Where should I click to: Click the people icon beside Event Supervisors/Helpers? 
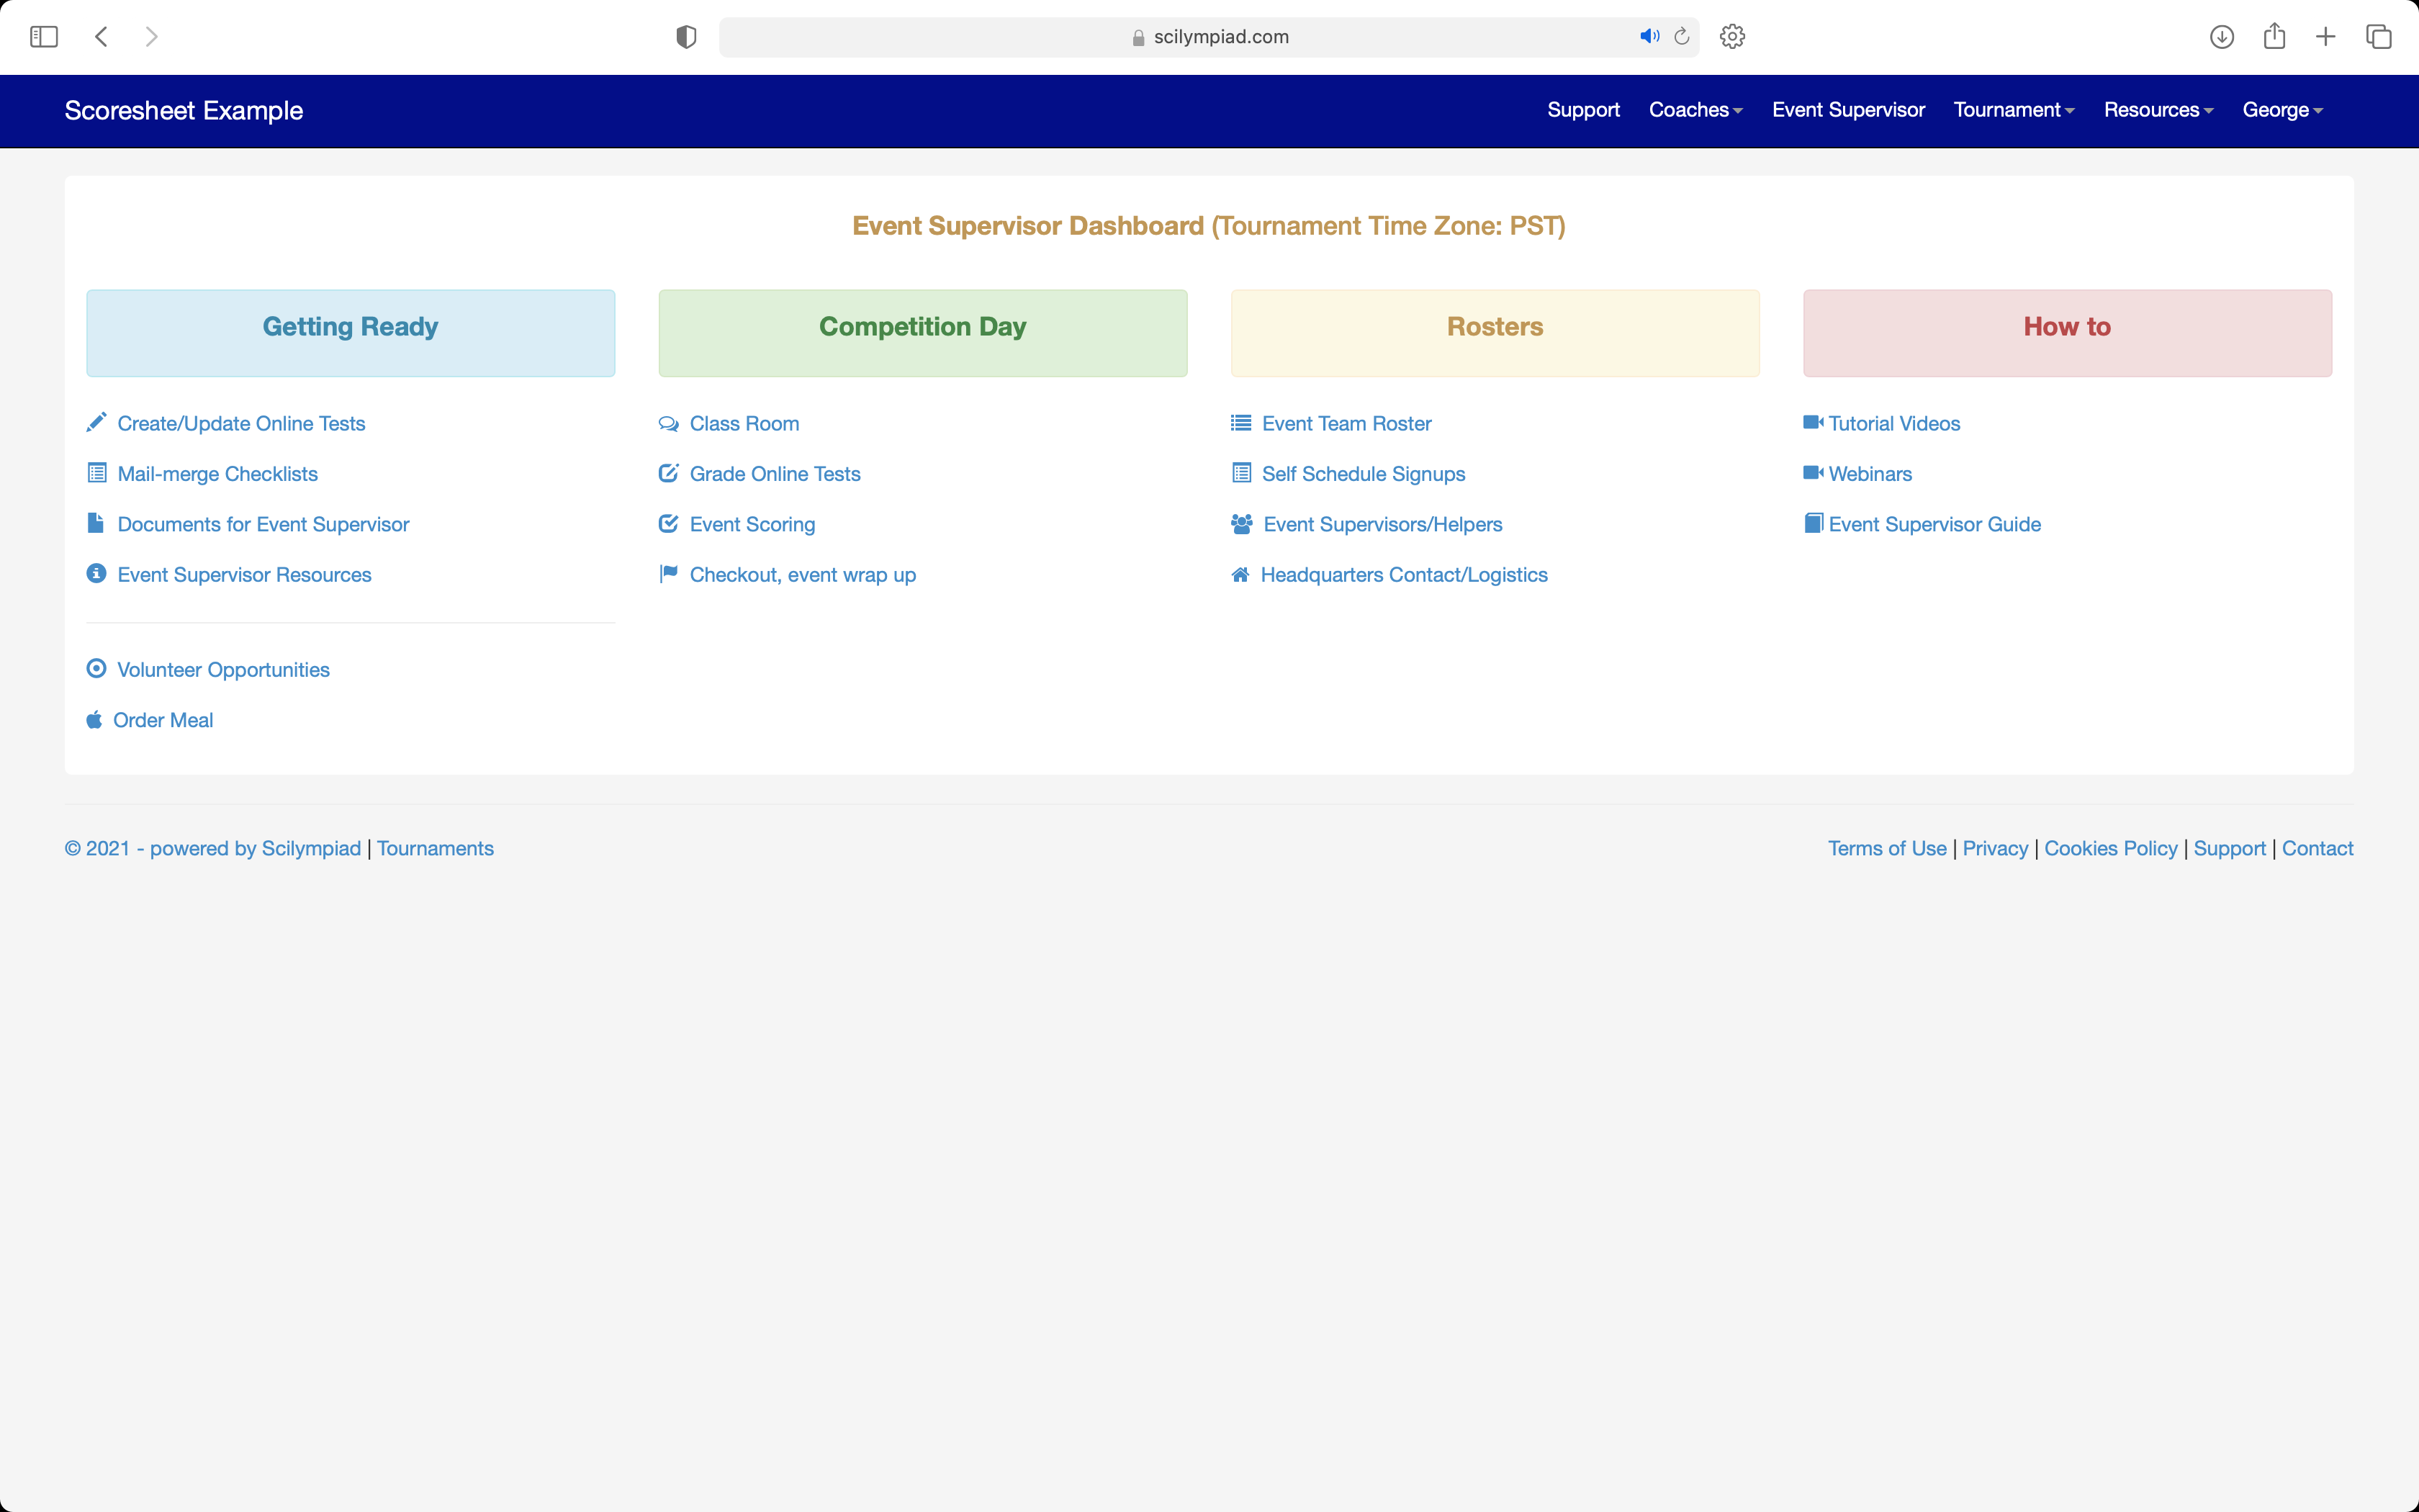[1241, 524]
